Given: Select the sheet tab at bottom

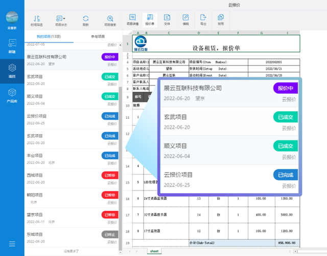Looking at the screenshot, I should click(154, 251).
